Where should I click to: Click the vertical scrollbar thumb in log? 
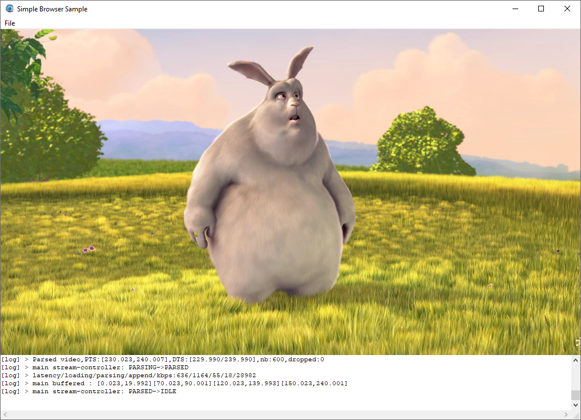click(x=575, y=395)
